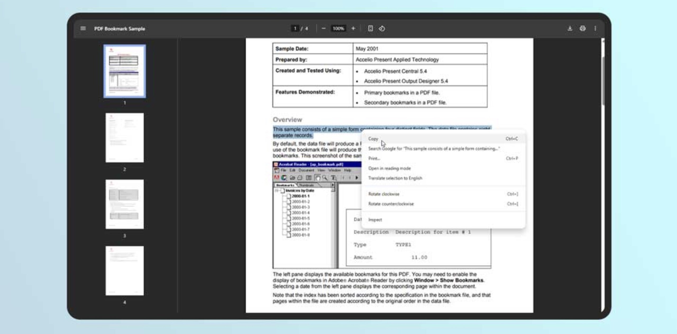Click the zoom in plus icon
Viewport: 677px width, 334px height.
pos(354,28)
